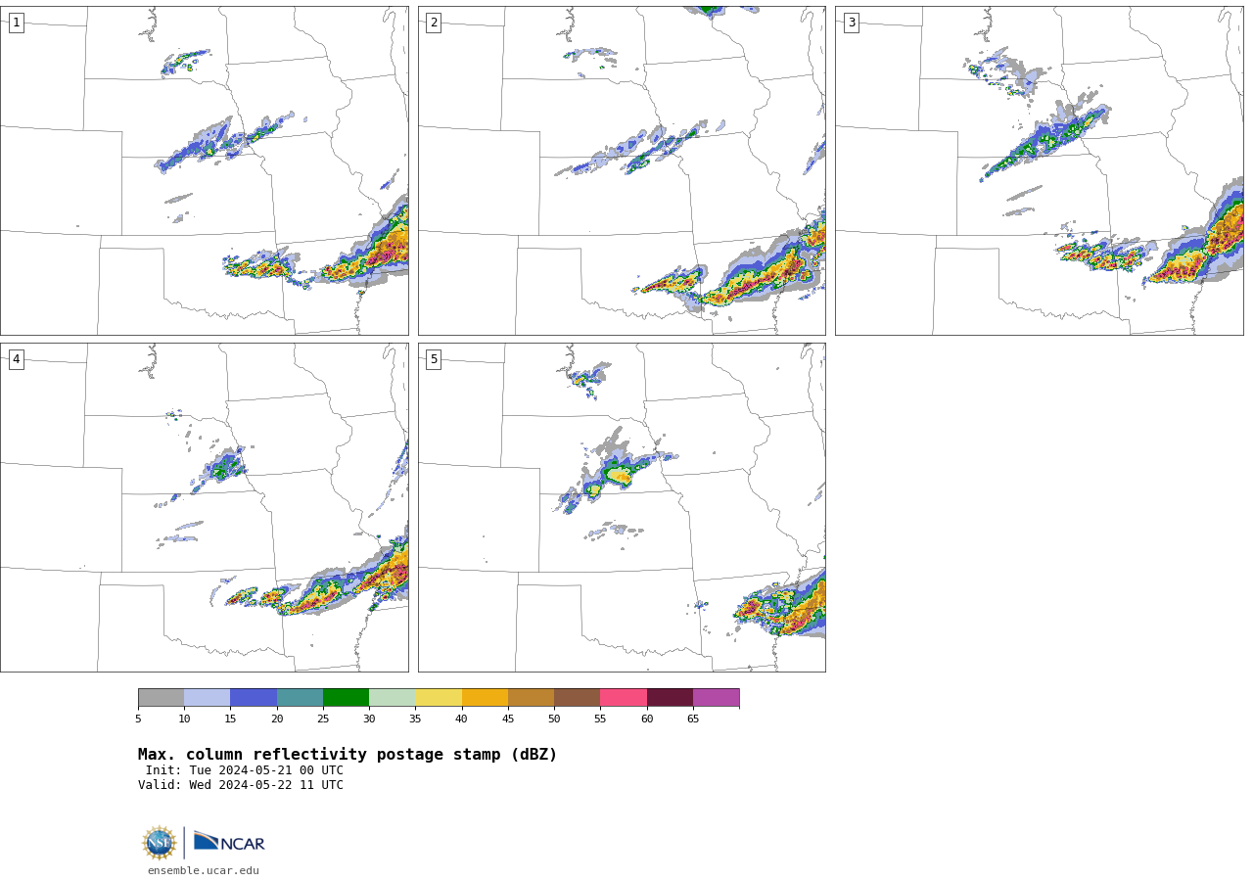
Task: Click the blue 15-20 dBZ swatch
Action: (x=254, y=698)
